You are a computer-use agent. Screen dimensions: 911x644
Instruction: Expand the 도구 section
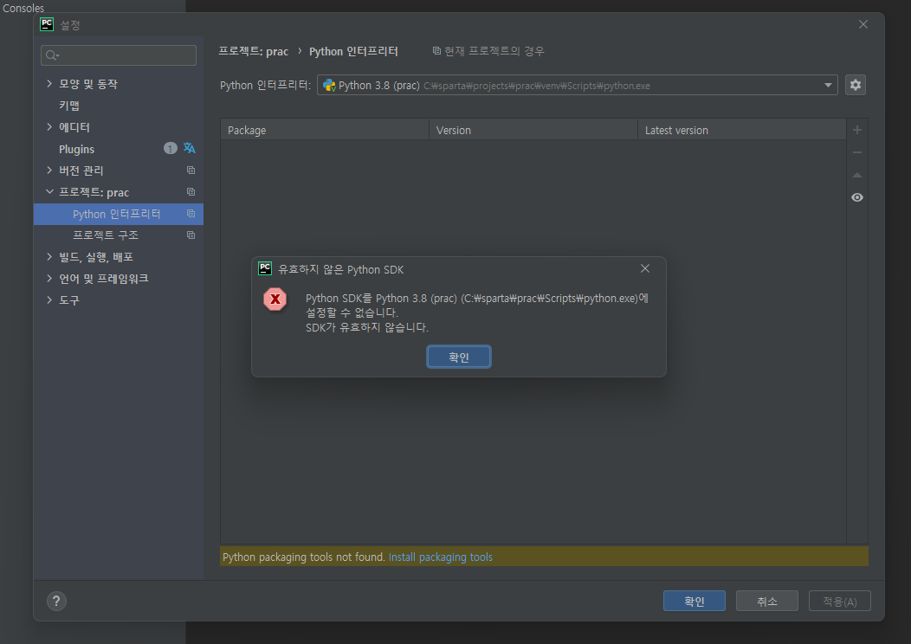(49, 300)
